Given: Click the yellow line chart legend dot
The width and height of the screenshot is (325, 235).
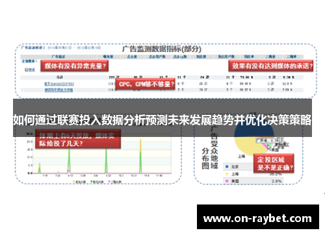Looking at the screenshot, I should [74, 181].
